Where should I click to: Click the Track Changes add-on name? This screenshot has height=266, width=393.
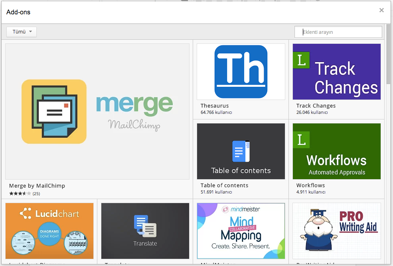tap(316, 106)
